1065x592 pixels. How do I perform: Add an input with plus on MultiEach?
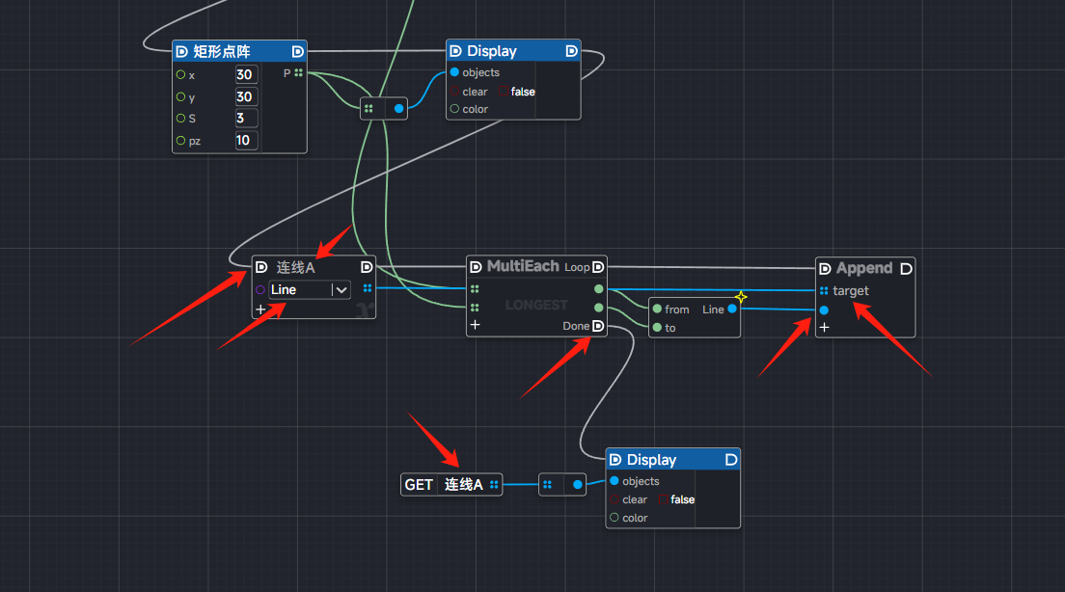[474, 326]
